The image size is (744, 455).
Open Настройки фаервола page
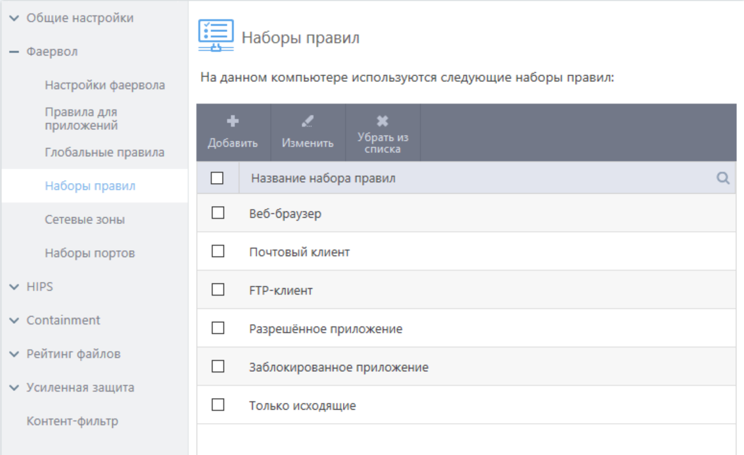coord(105,85)
